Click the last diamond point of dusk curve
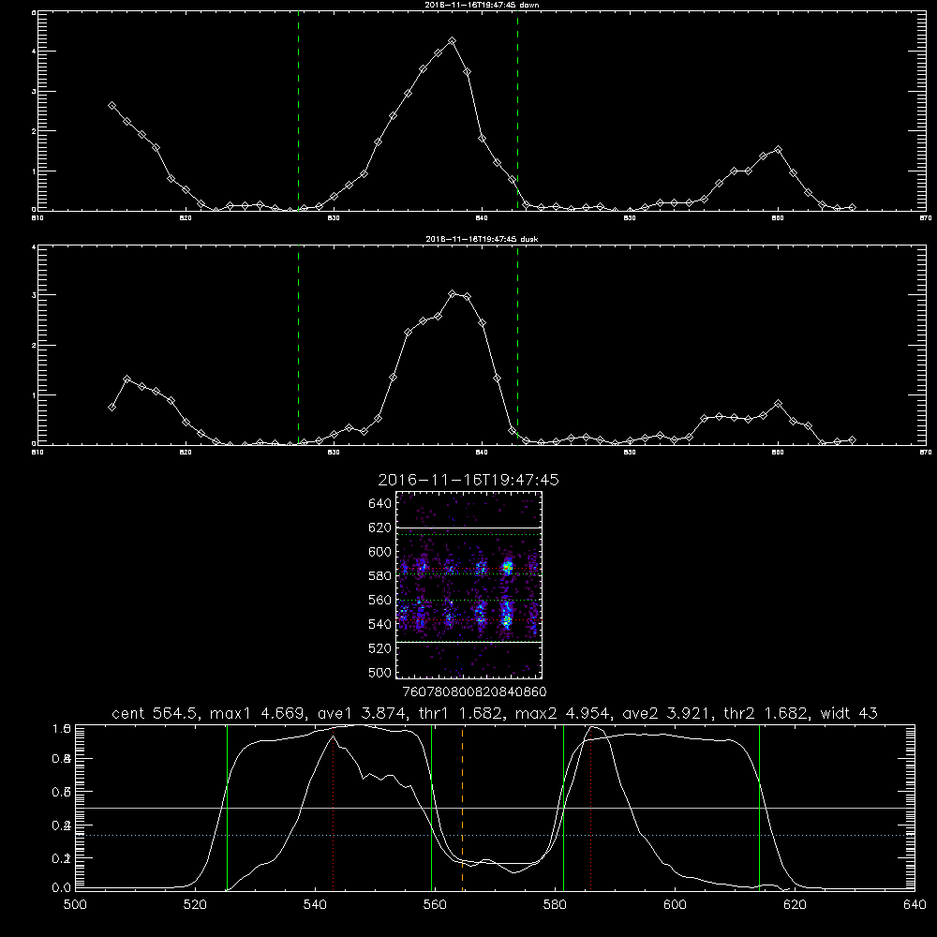 (852, 439)
